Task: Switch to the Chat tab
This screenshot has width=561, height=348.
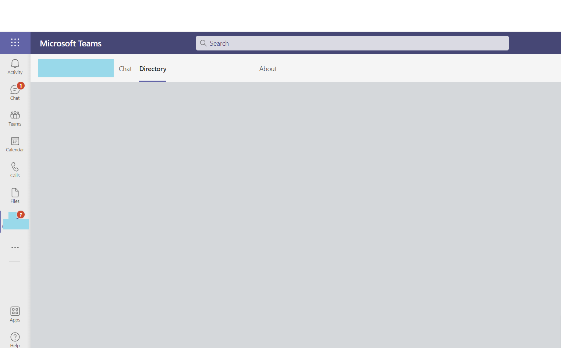Action: (125, 68)
